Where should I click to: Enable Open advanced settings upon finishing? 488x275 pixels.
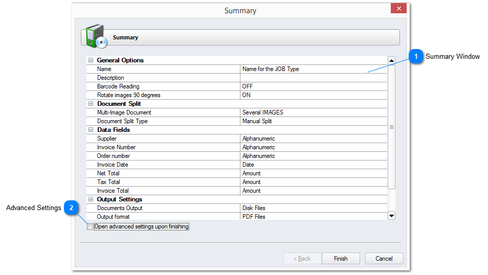pyautogui.click(x=90, y=227)
